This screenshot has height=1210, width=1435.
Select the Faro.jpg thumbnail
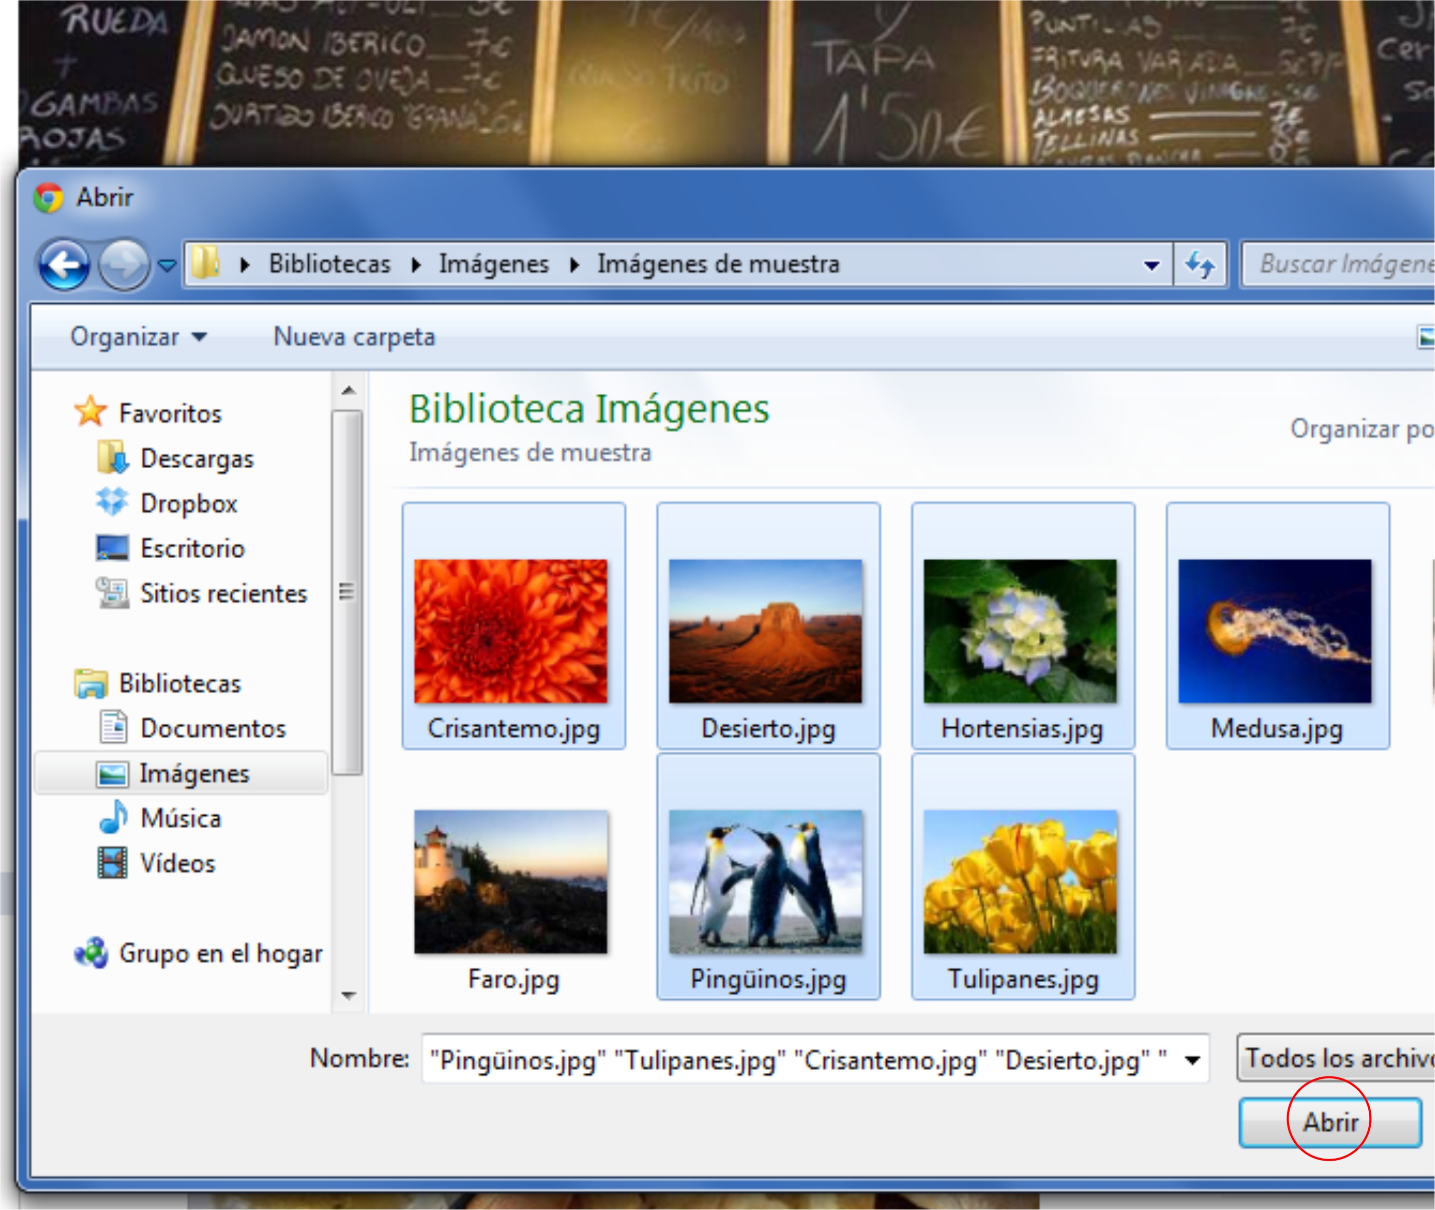click(511, 883)
